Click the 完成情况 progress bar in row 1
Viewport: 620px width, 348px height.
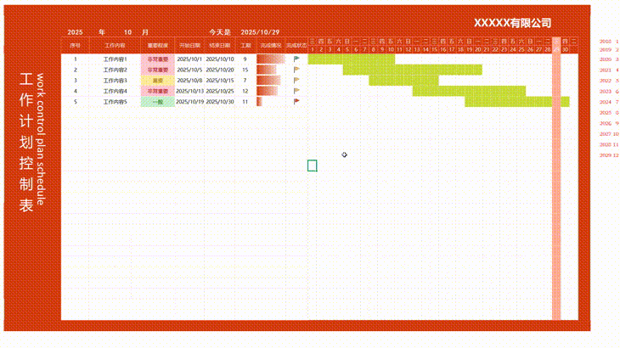[270, 59]
